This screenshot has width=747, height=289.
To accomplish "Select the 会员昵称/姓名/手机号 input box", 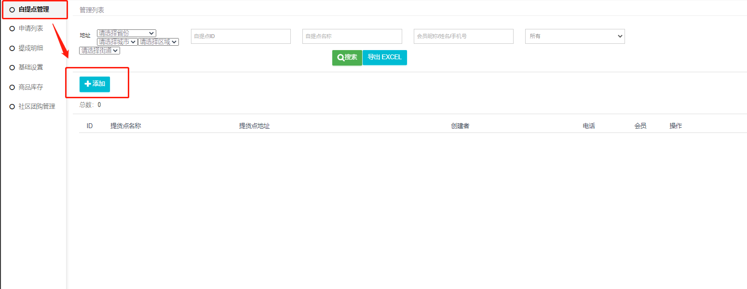I will click(463, 36).
